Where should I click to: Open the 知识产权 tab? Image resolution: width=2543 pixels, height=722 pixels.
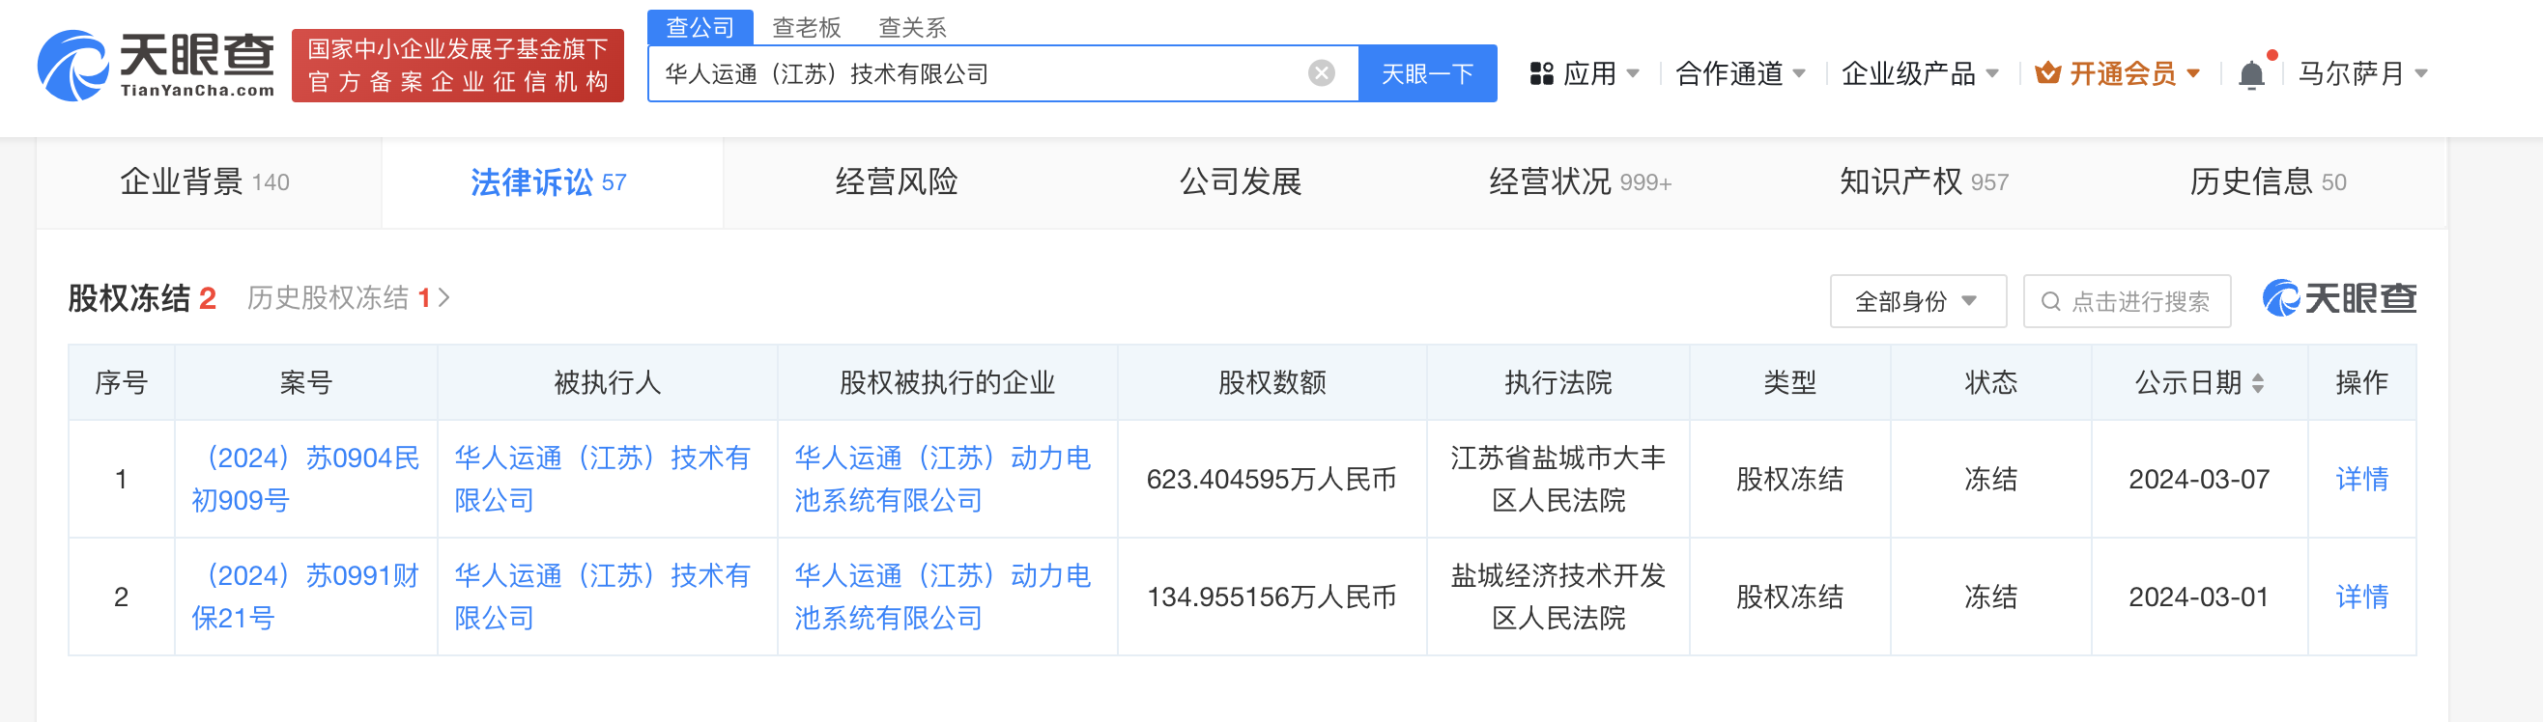[x=1922, y=182]
